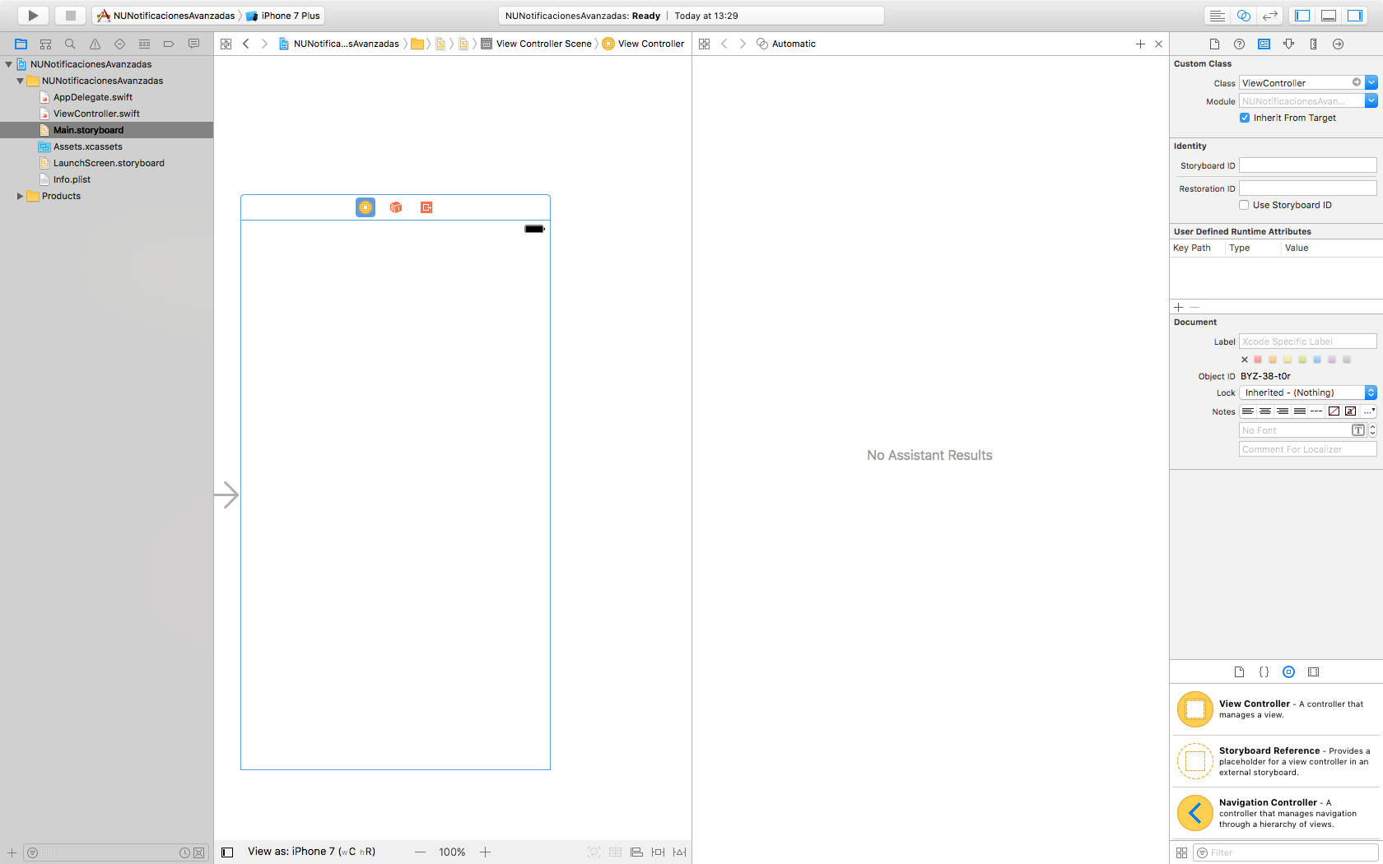Screen dimensions: 1383x864
Task: Collapse the NUNotificacionesAvanzadas group folder
Action: pyautogui.click(x=20, y=81)
